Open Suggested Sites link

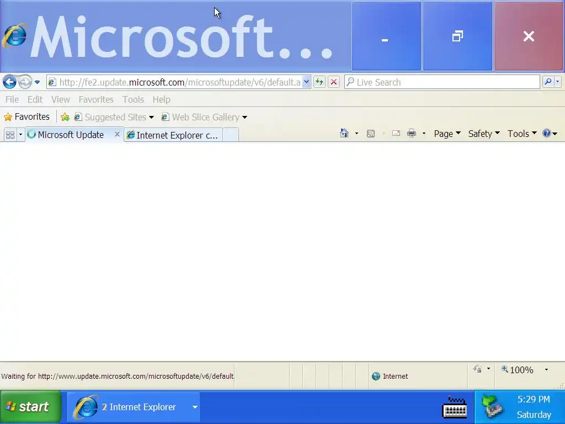point(114,117)
